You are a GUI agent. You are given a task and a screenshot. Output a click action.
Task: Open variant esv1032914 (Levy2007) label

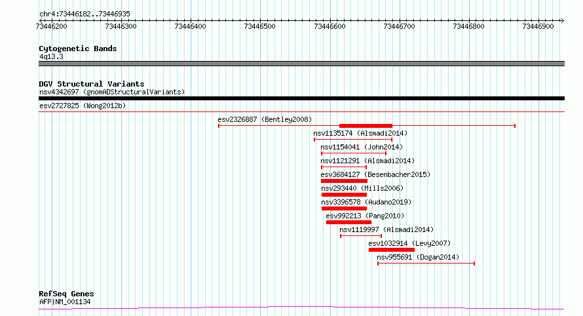(x=409, y=243)
